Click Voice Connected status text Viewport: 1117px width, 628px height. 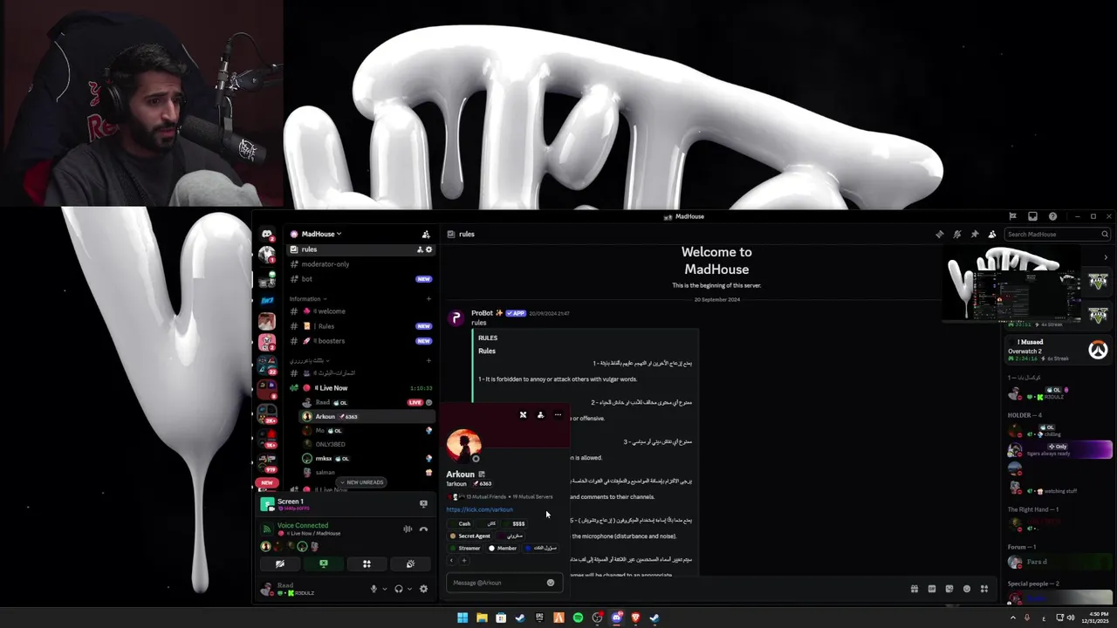point(303,525)
